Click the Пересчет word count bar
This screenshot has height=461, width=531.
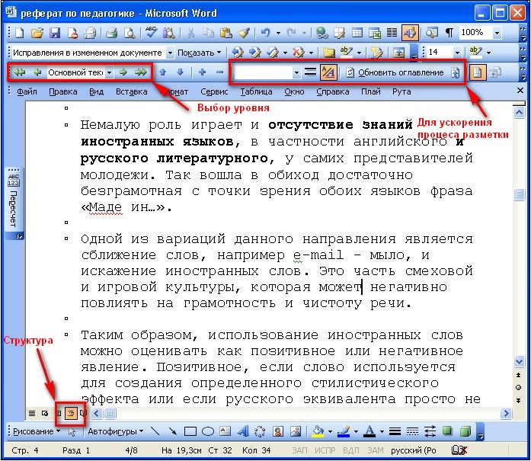(x=13, y=203)
